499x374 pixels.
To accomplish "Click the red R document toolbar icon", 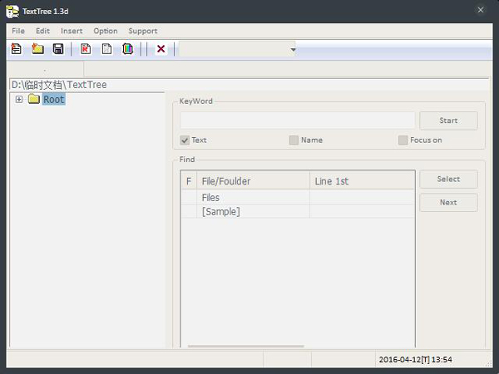I will coord(86,49).
